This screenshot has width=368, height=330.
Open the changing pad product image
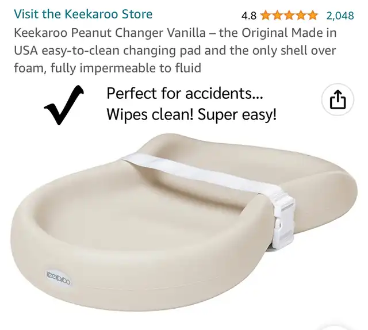(184, 222)
